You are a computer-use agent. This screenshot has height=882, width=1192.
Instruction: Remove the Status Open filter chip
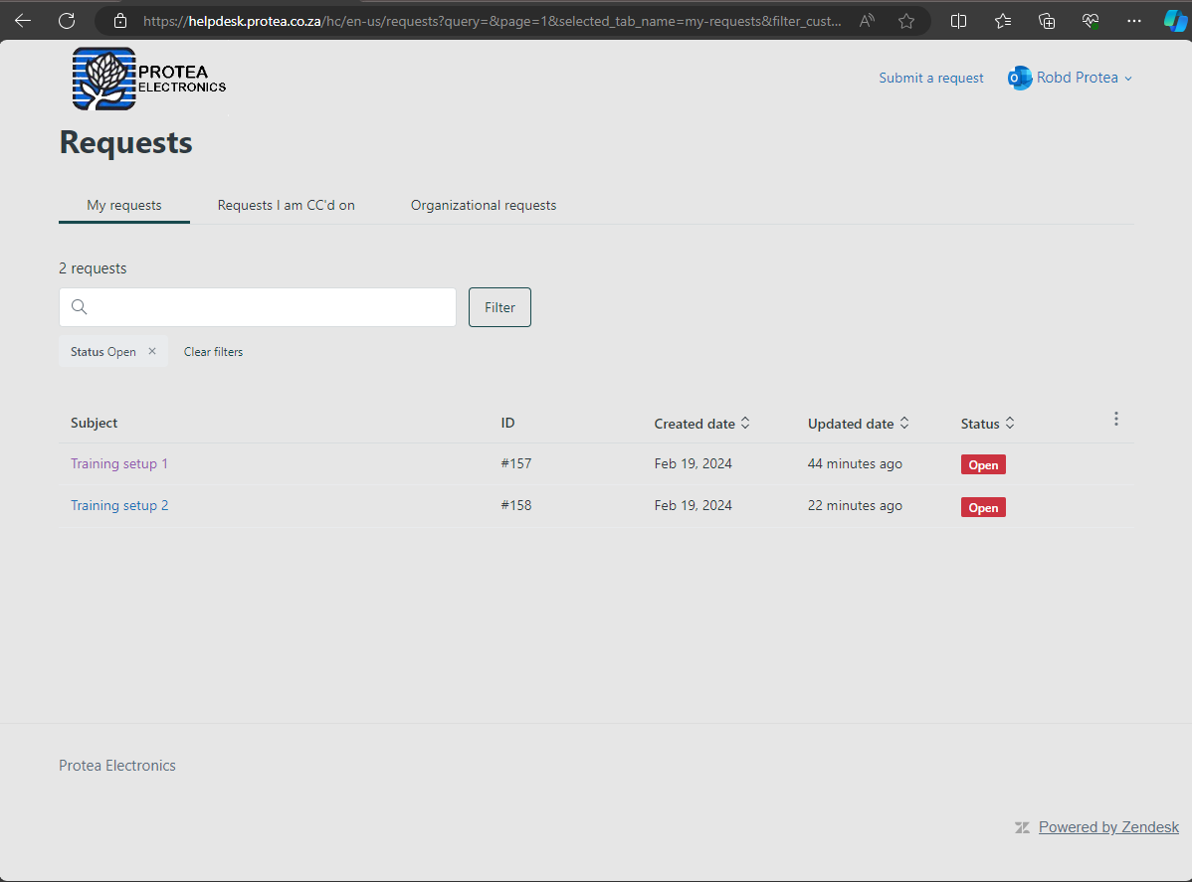tap(151, 351)
